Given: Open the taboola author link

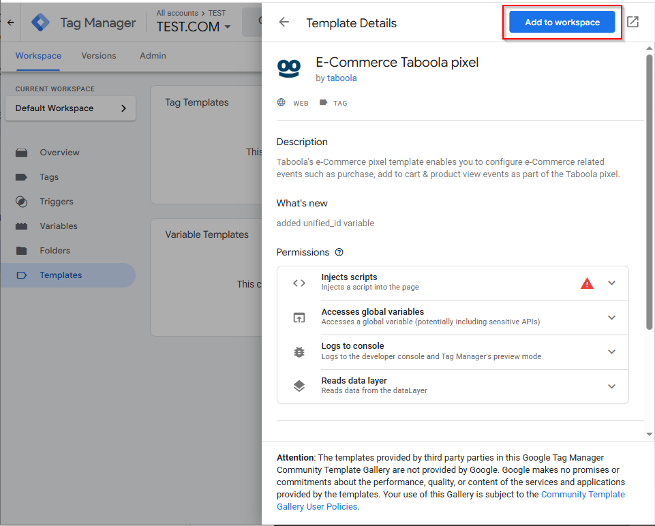Looking at the screenshot, I should click(x=341, y=78).
